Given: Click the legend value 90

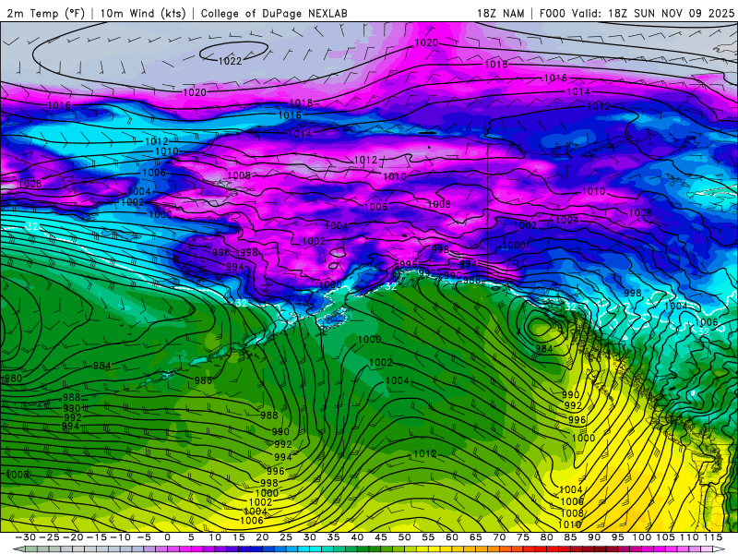Looking at the screenshot, I should 594,537.
